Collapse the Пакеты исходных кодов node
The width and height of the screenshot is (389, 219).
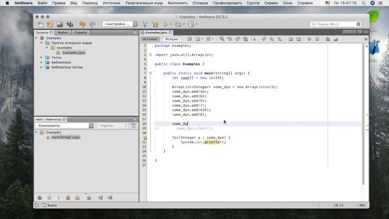[42, 43]
